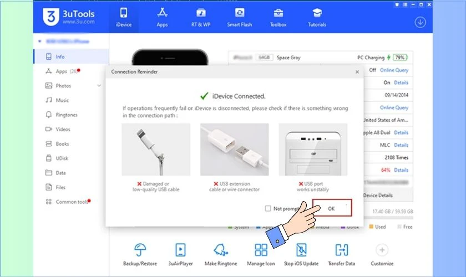Open the Toolbox tab
Screen dimensions: 466x277
coord(278,18)
